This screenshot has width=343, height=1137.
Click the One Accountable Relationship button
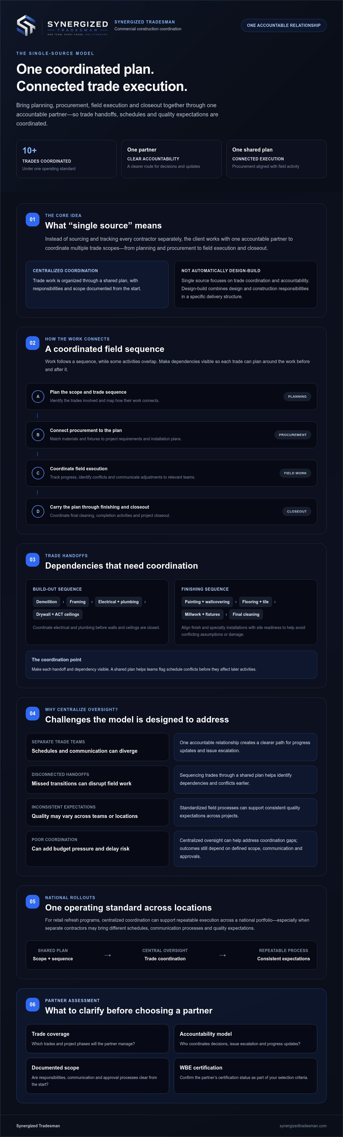284,25
